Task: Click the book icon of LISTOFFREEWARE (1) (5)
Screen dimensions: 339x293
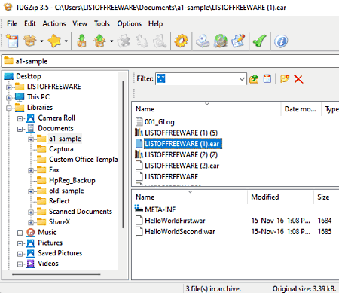Action: (x=139, y=133)
